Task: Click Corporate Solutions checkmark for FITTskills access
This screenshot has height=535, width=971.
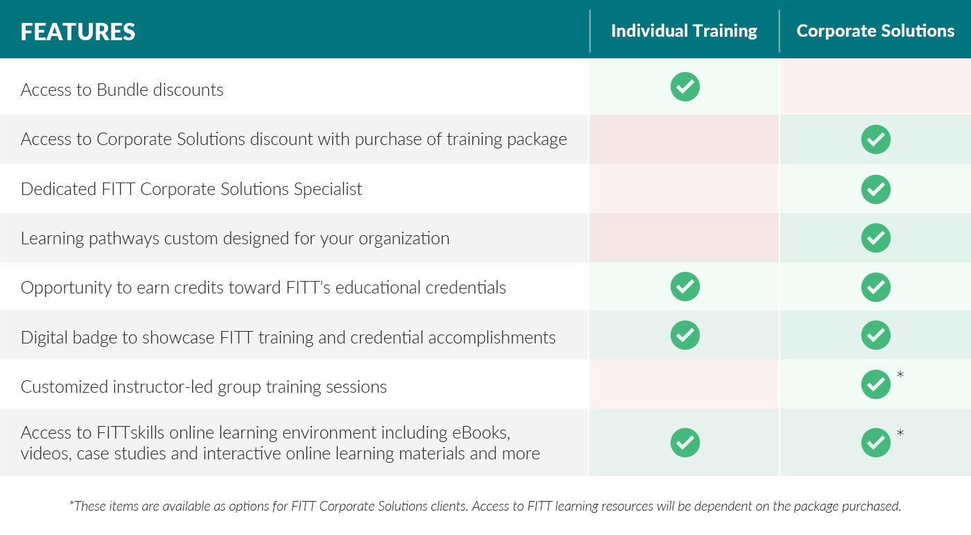Action: [x=876, y=442]
